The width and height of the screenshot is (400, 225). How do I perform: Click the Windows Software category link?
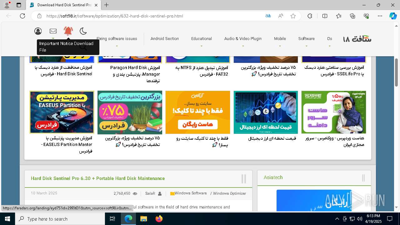(191, 193)
